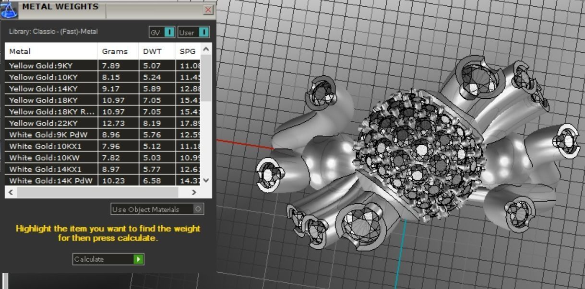Click the 5.77 DWT value
The width and height of the screenshot is (585, 289).
coord(152,169)
